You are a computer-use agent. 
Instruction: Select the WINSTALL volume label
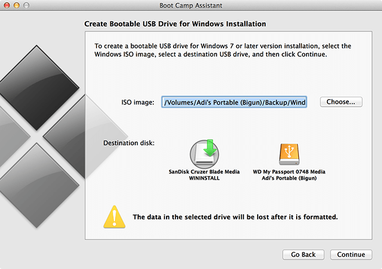204,178
